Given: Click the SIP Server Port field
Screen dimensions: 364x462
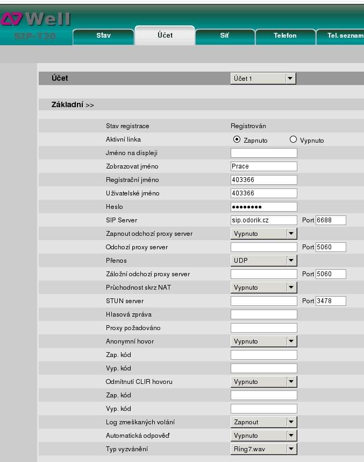Looking at the screenshot, I should coord(331,220).
